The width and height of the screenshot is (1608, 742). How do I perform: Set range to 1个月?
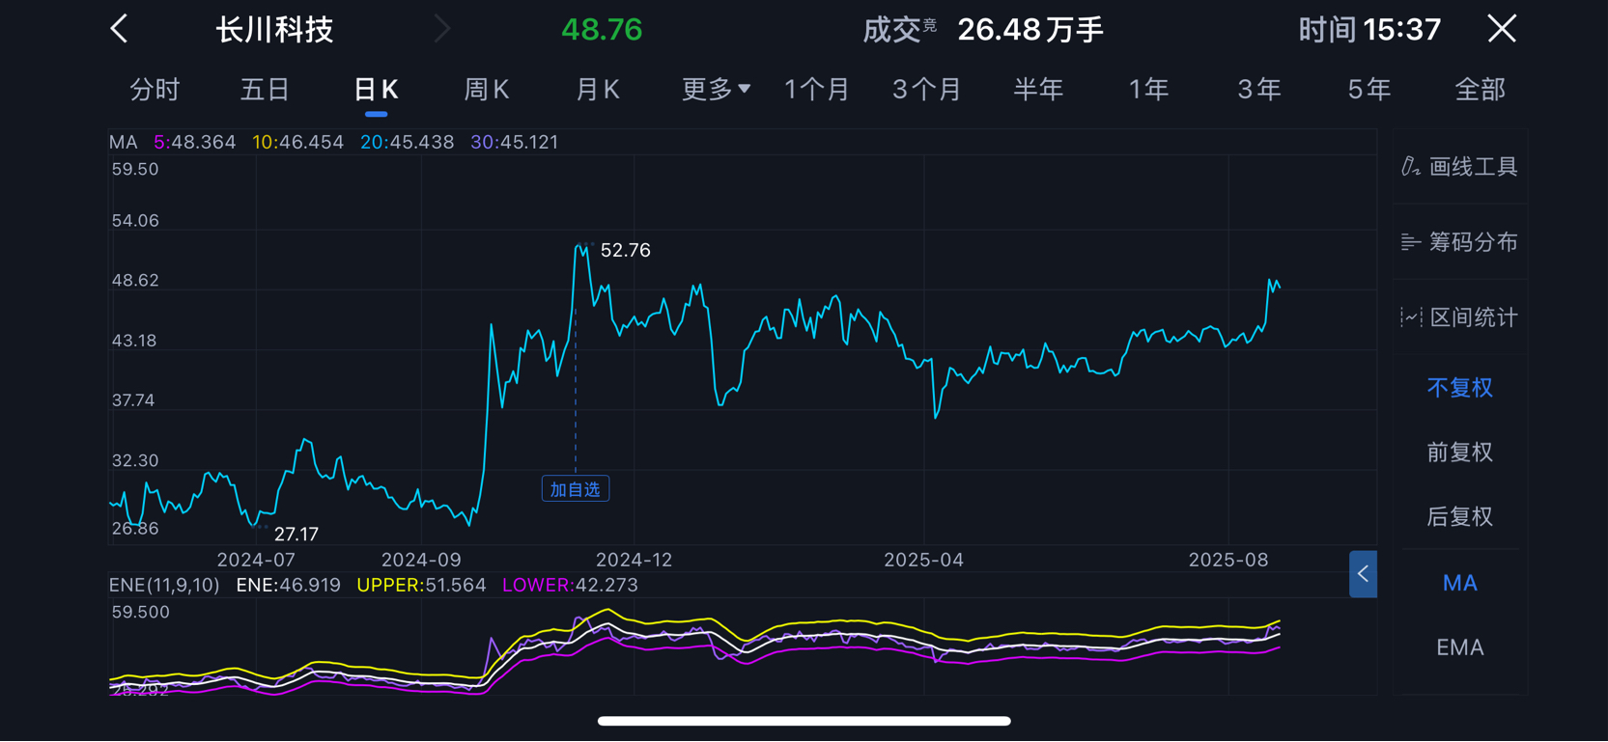click(x=817, y=90)
